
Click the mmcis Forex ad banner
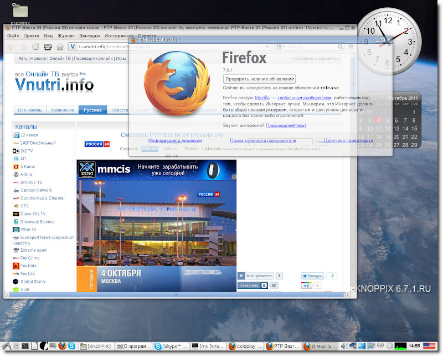click(156, 170)
